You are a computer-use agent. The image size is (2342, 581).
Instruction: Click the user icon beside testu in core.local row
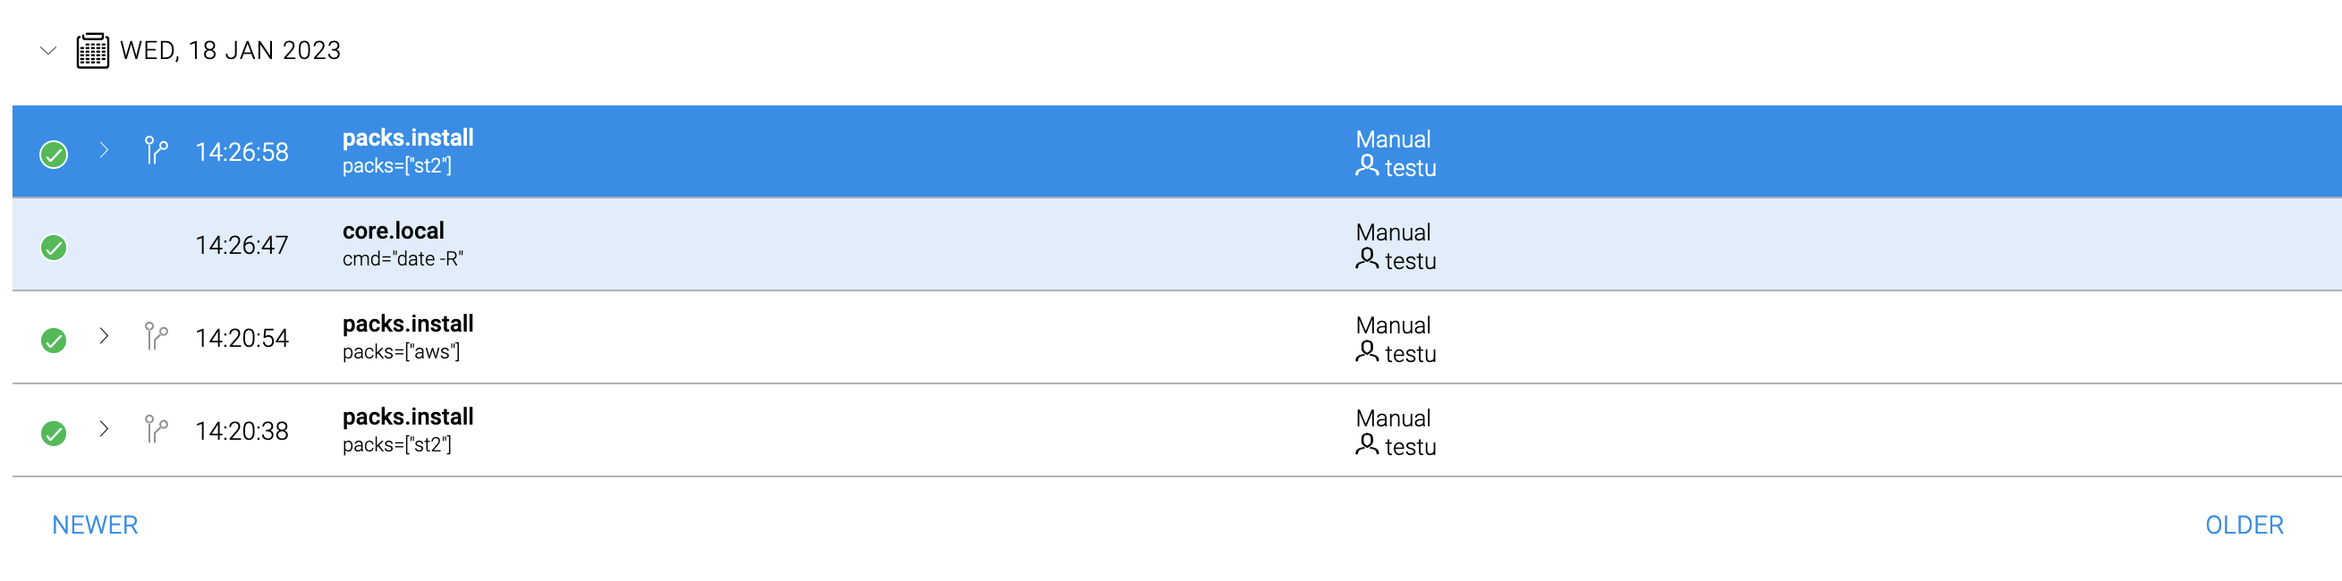pos(1367,259)
